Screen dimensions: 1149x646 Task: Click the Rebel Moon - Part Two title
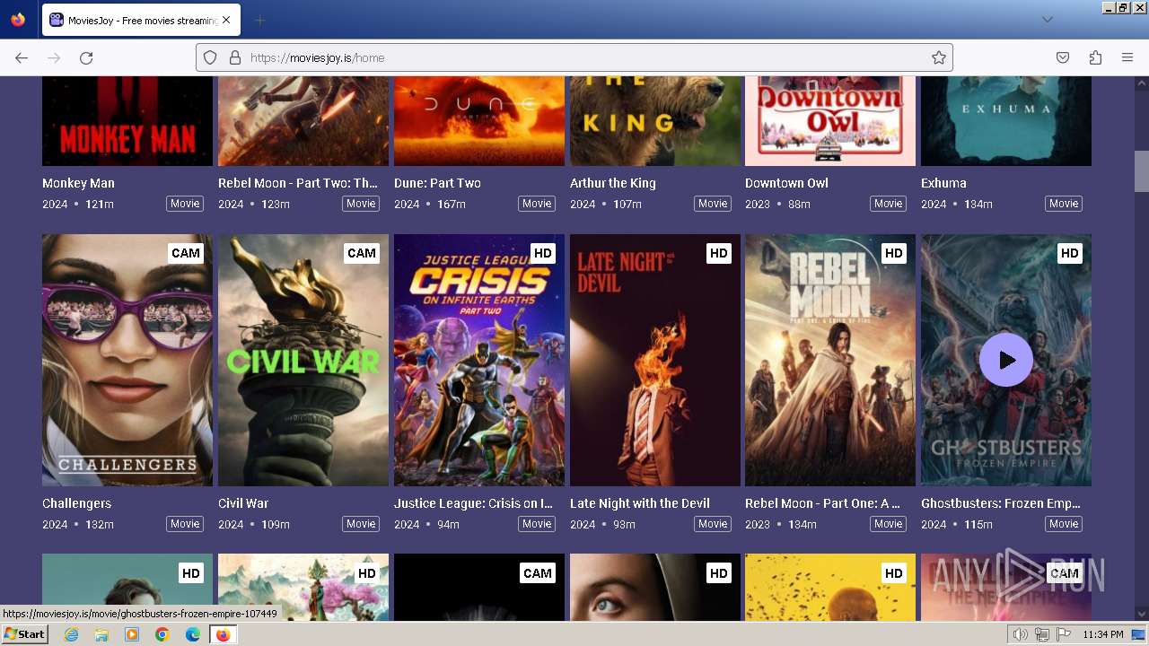click(x=298, y=183)
